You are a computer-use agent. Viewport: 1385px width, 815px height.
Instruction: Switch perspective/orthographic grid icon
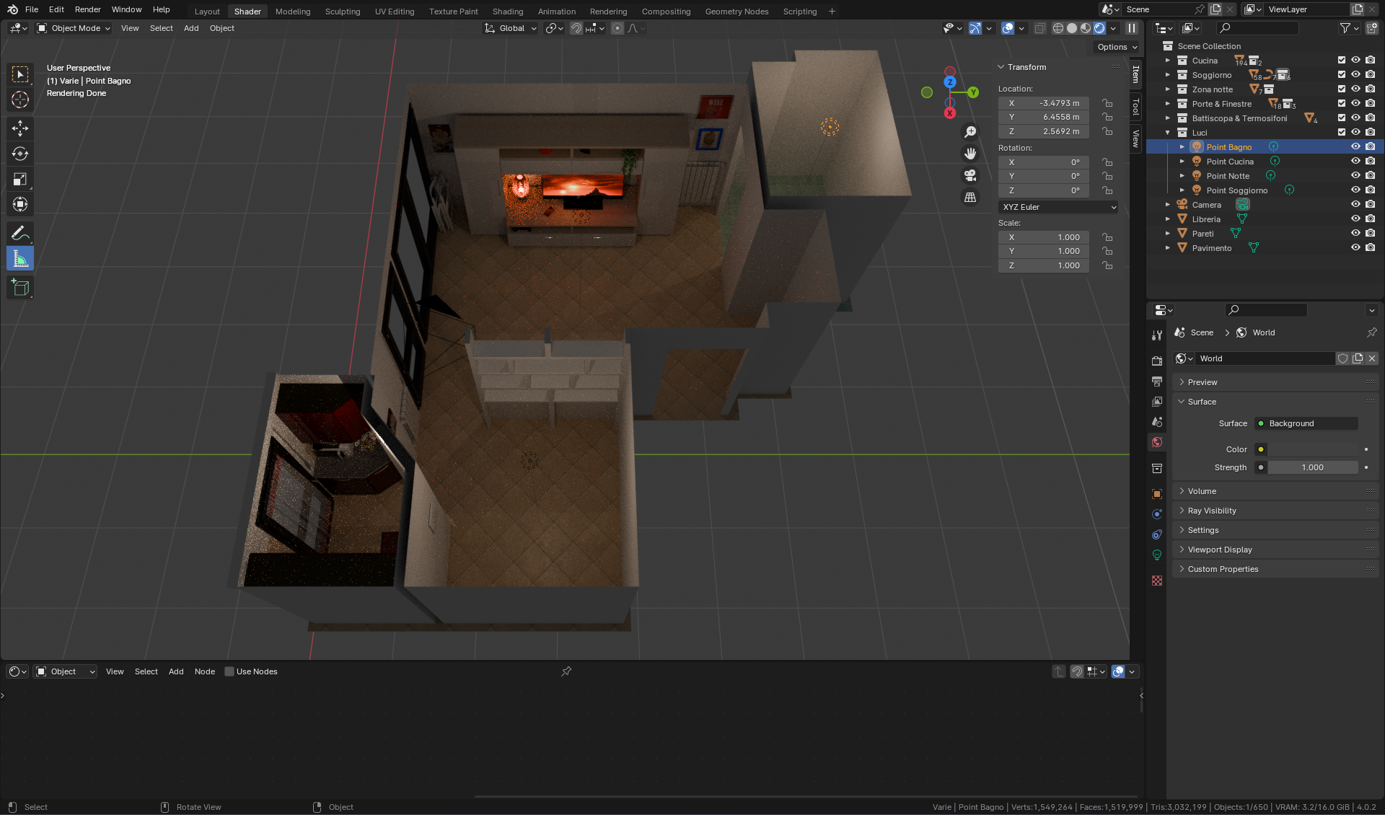tap(970, 197)
